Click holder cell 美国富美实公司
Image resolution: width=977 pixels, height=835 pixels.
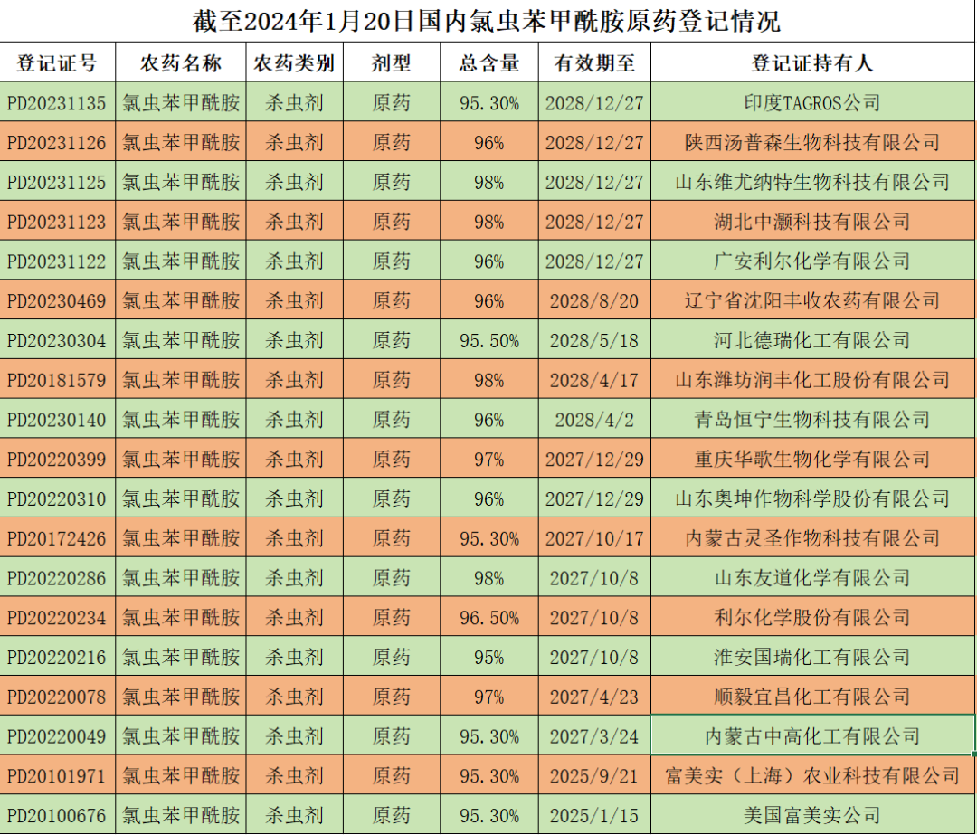(x=812, y=814)
